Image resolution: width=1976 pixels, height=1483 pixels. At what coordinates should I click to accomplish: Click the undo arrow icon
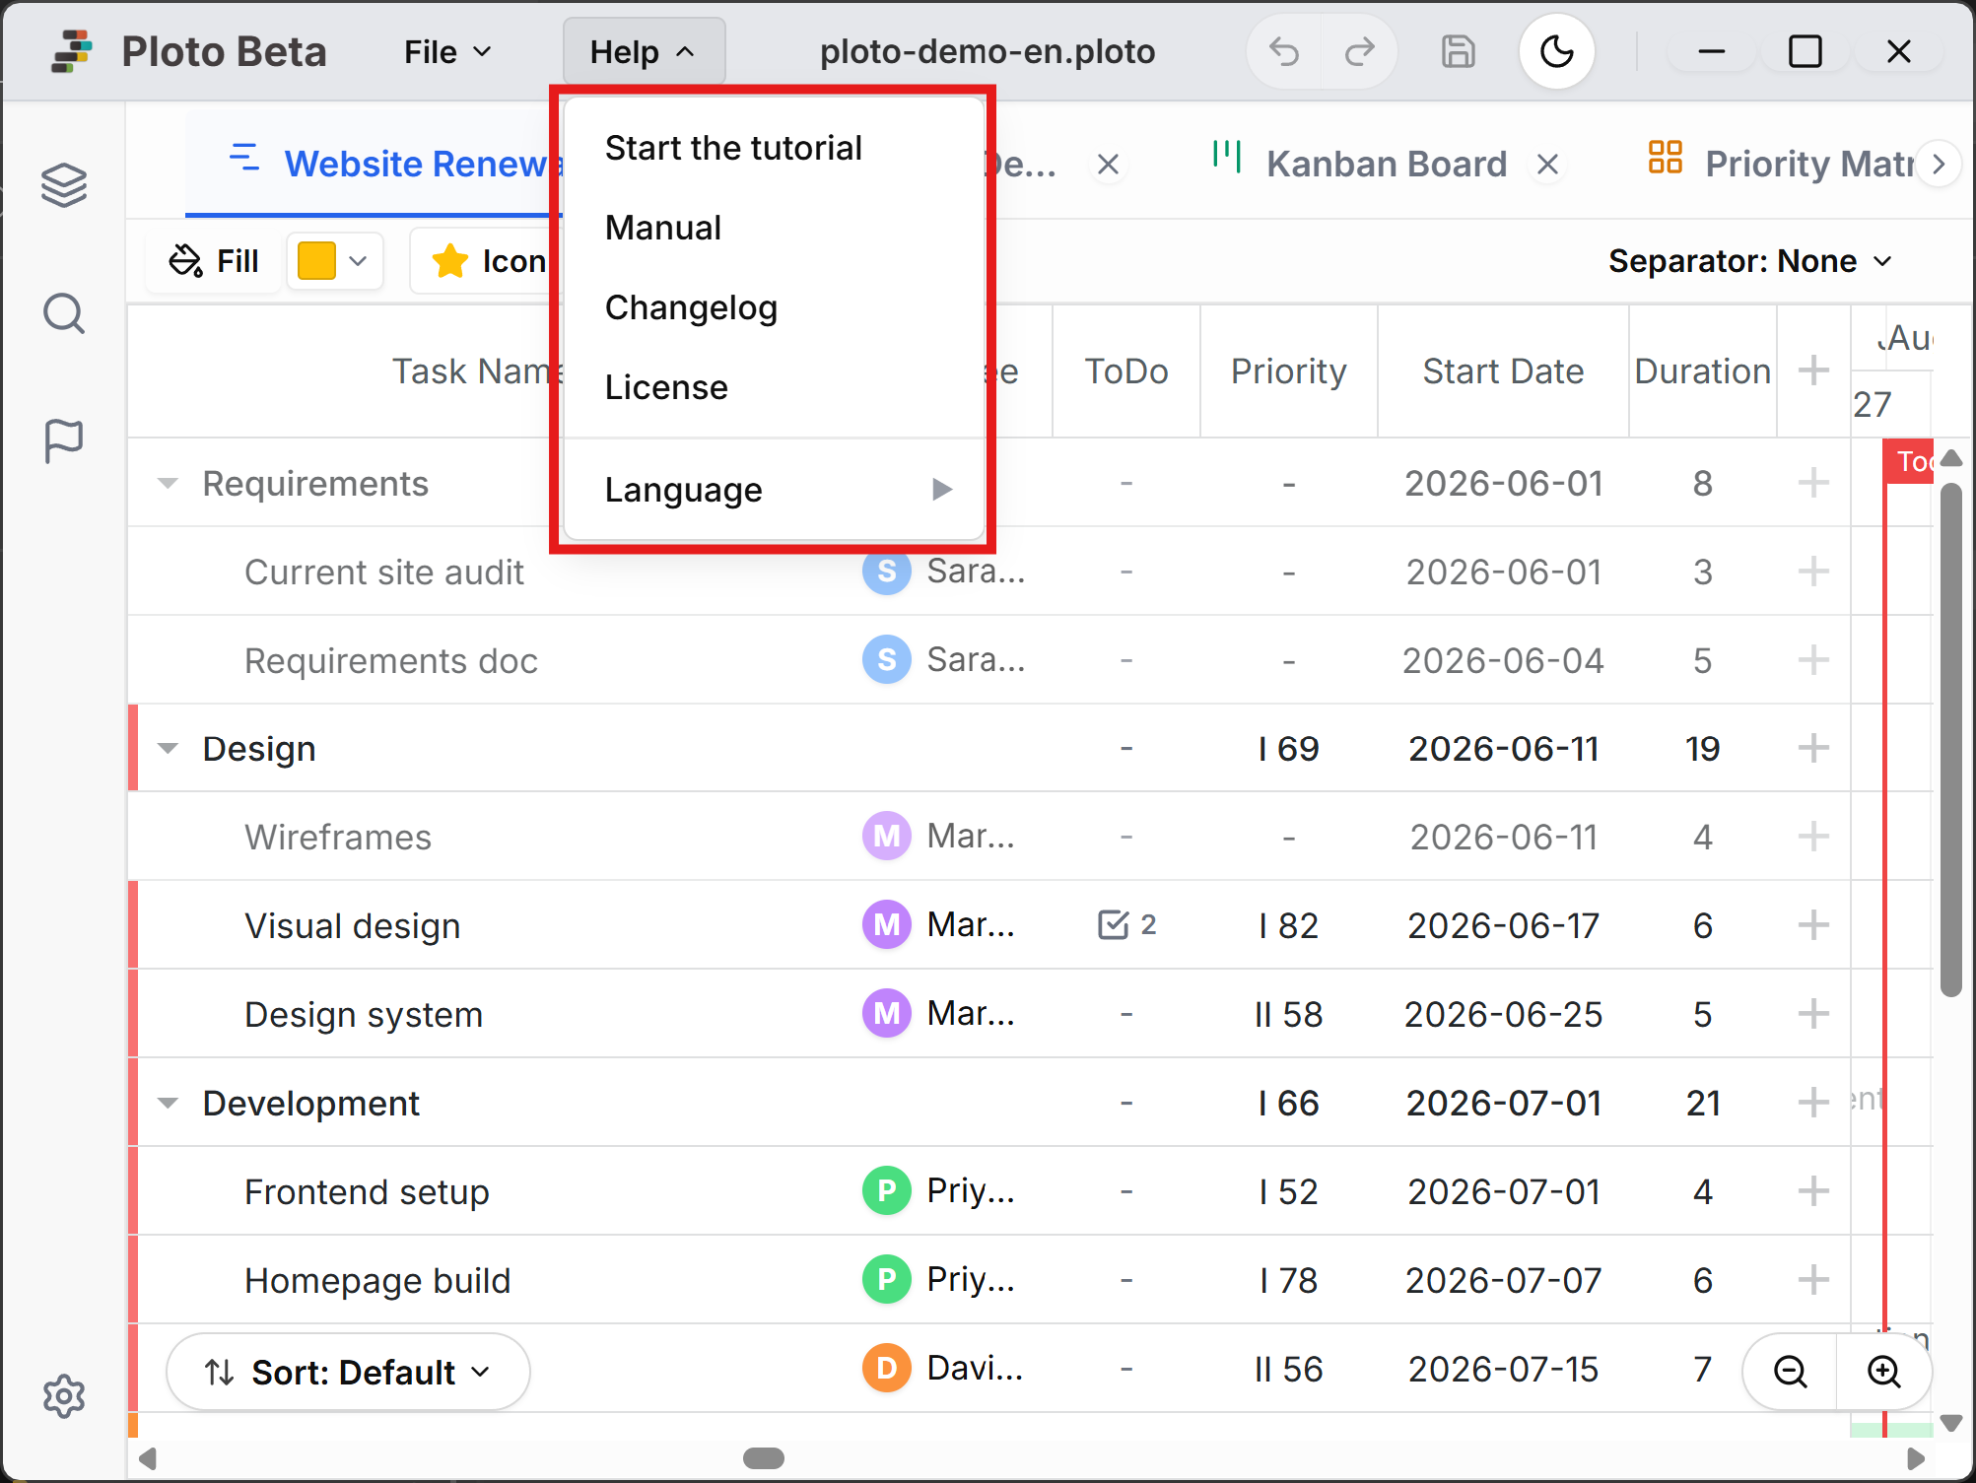1284,51
